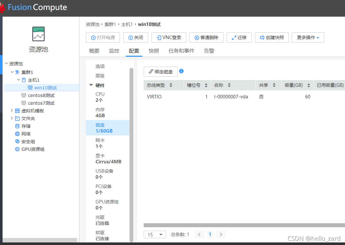Screen dimensions: 345x245
Task: Select the 磁盘 1/60GB hardware item
Action: [108, 128]
